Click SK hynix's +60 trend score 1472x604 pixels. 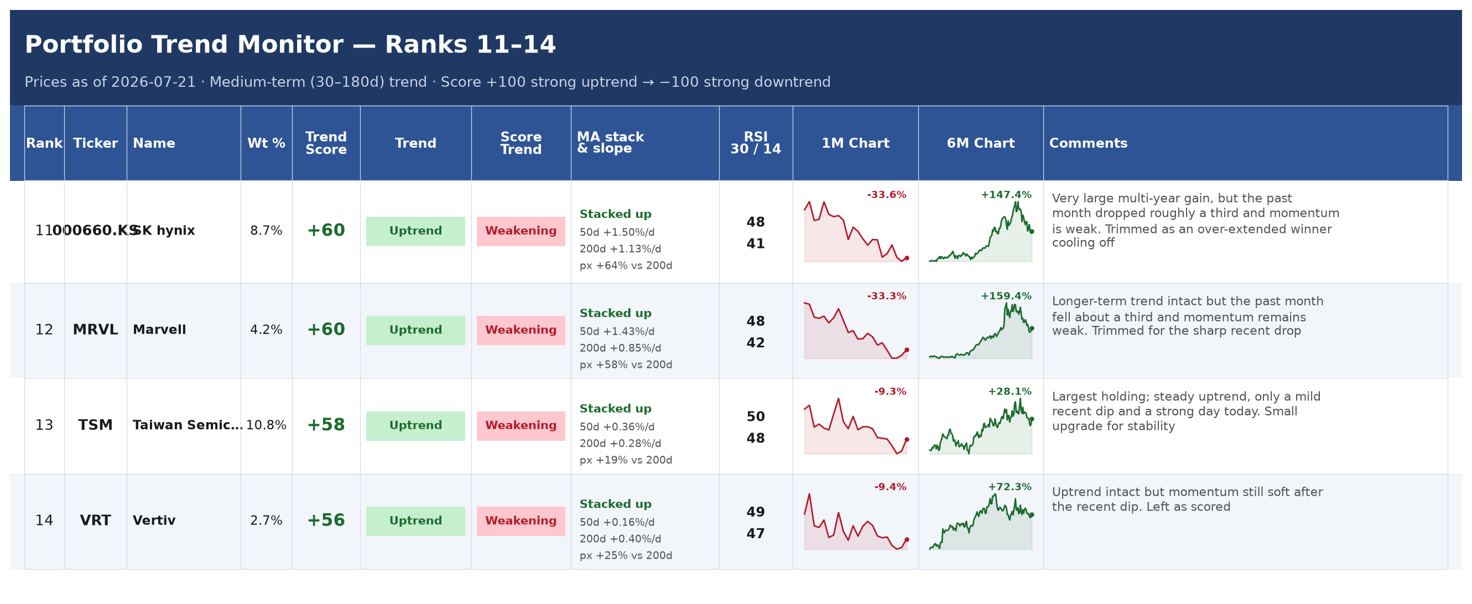(x=326, y=231)
